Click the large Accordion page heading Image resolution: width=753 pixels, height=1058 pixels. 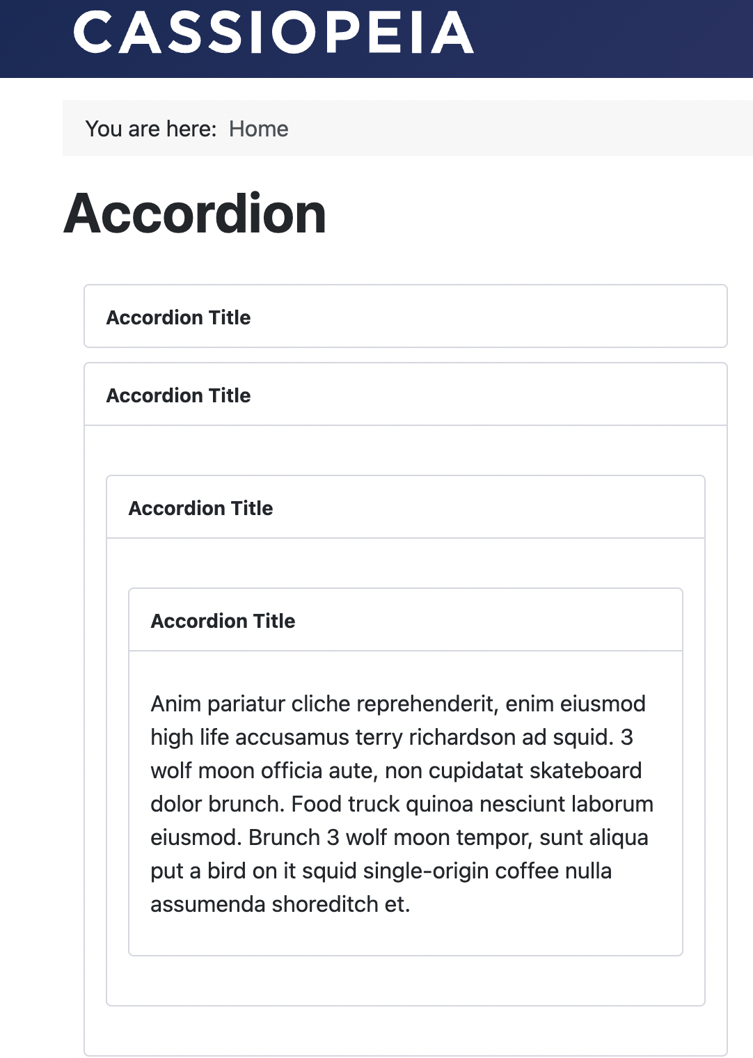pos(195,214)
